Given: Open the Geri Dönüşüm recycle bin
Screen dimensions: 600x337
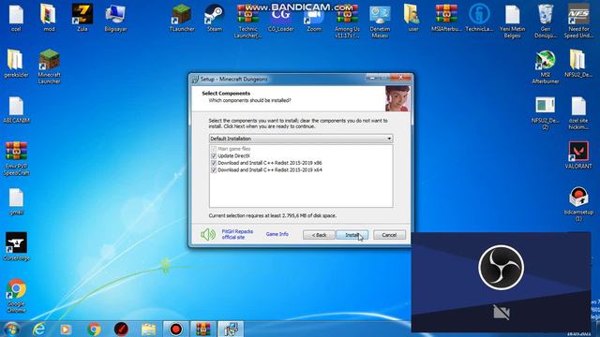Looking at the screenshot, I should (x=546, y=21).
